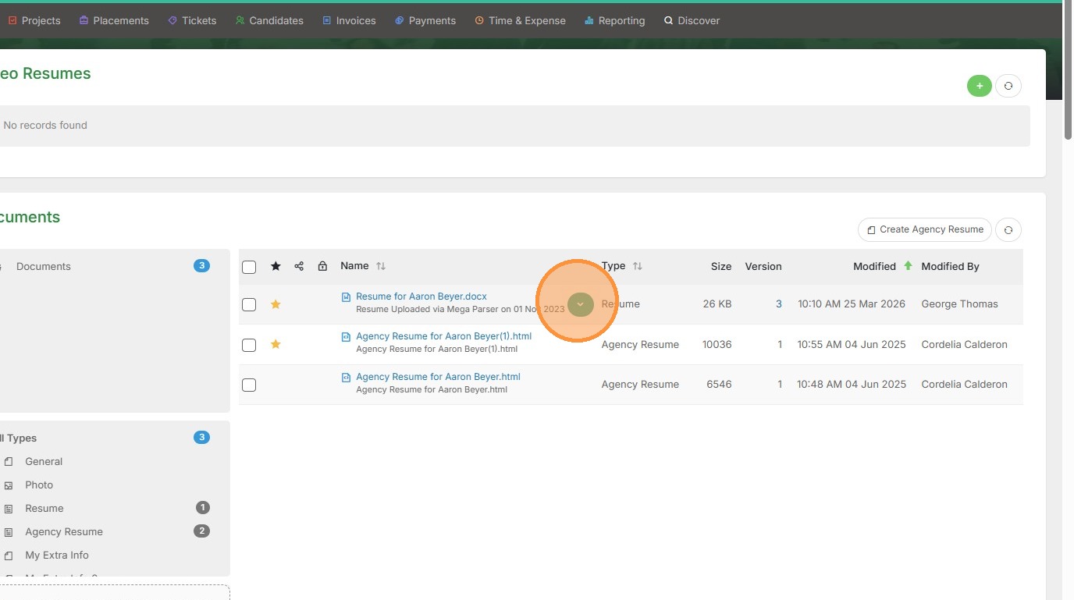Image resolution: width=1074 pixels, height=600 pixels.
Task: Unstar Agency Resume for Aaron Beyer(1).html
Action: tap(276, 344)
